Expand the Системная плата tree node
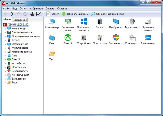This screenshot has height=116, width=163. [x=5, y=32]
